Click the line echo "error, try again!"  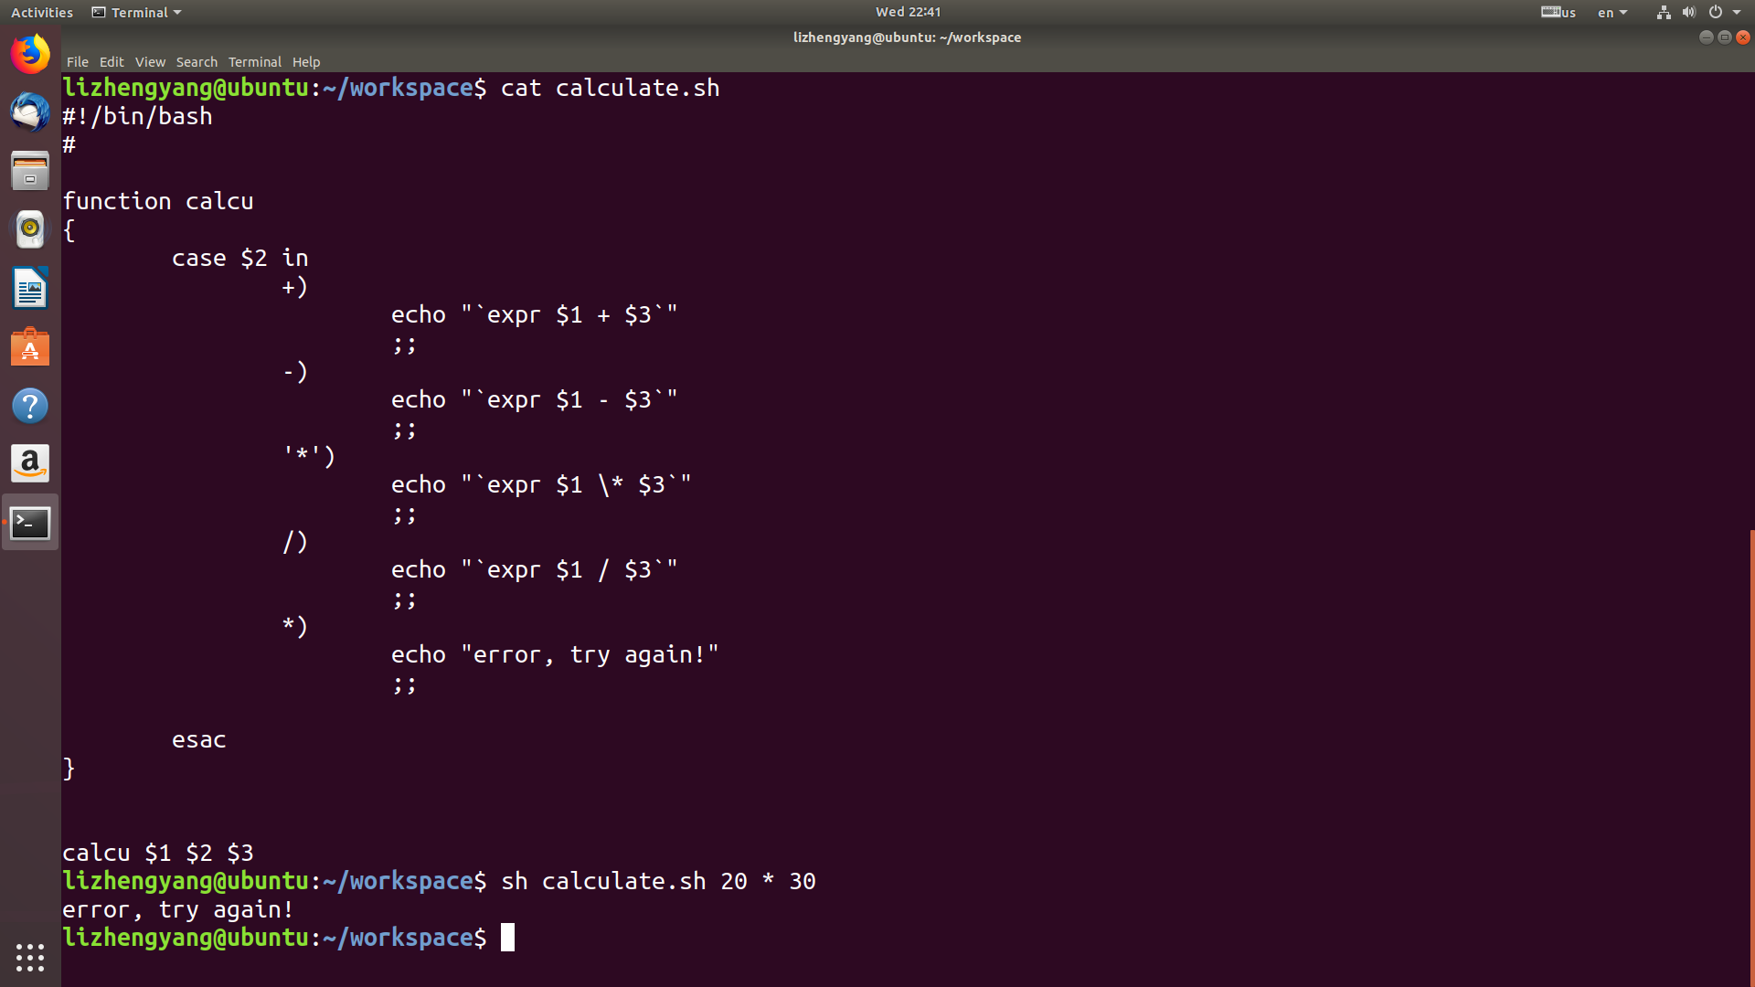pos(555,654)
